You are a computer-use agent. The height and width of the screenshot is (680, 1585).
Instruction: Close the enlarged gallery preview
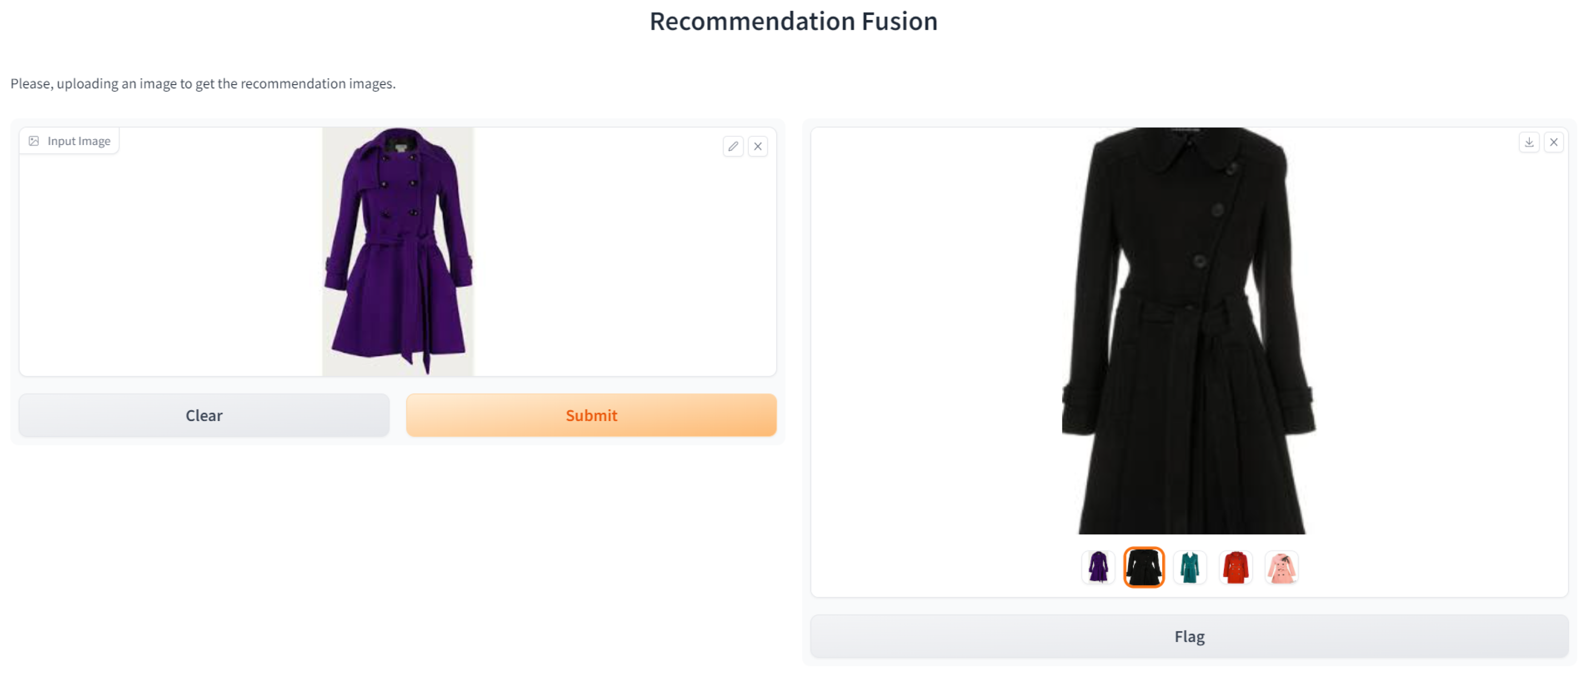[1554, 142]
